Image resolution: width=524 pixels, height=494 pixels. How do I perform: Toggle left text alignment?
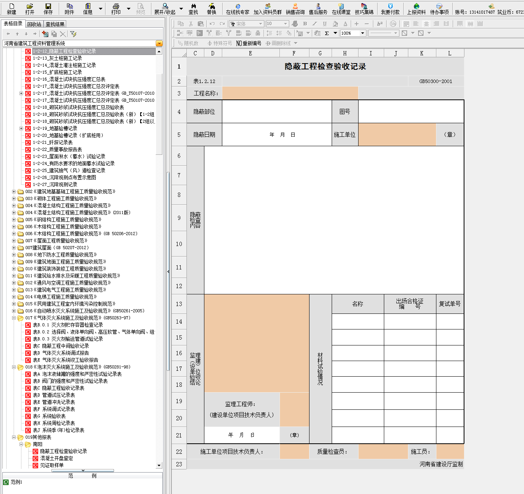pos(416,24)
